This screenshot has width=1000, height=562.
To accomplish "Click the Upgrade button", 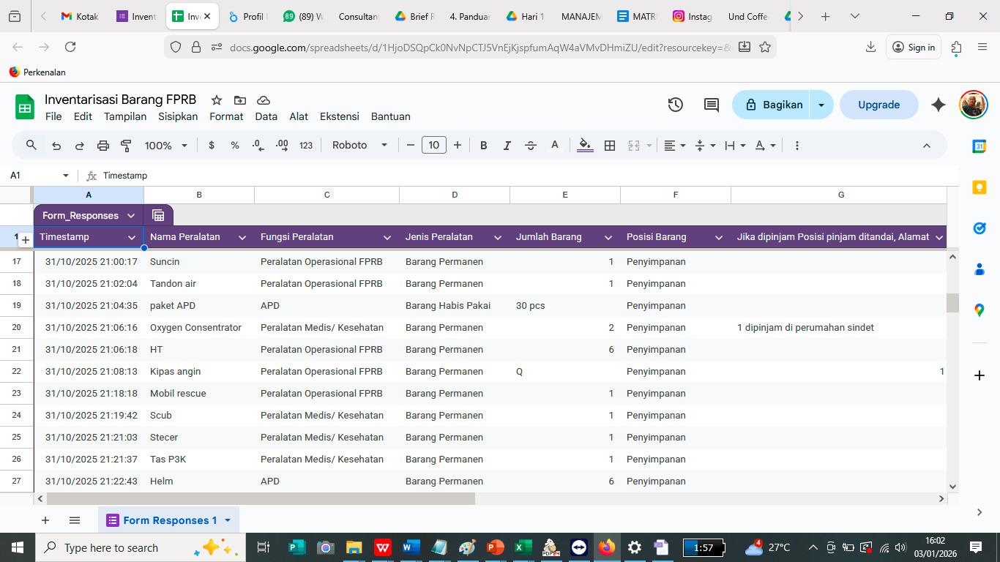I will click(x=878, y=105).
